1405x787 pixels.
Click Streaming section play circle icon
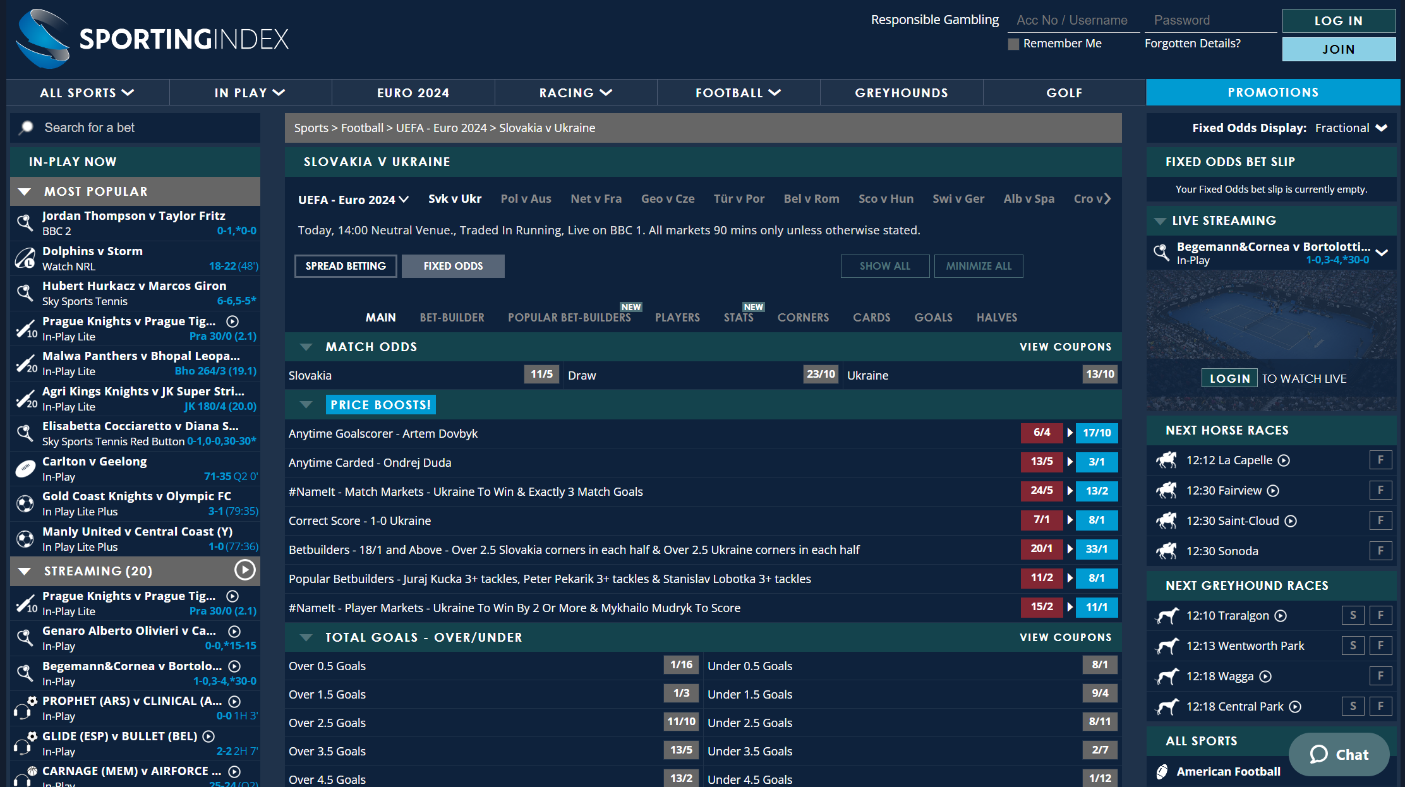click(244, 570)
